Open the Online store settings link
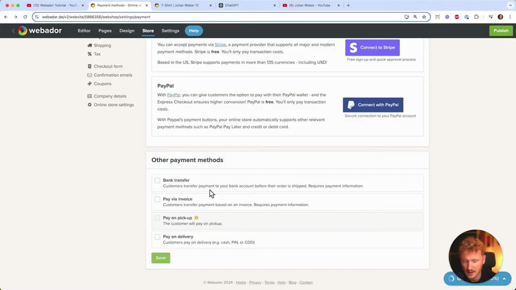516x290 pixels. click(114, 105)
